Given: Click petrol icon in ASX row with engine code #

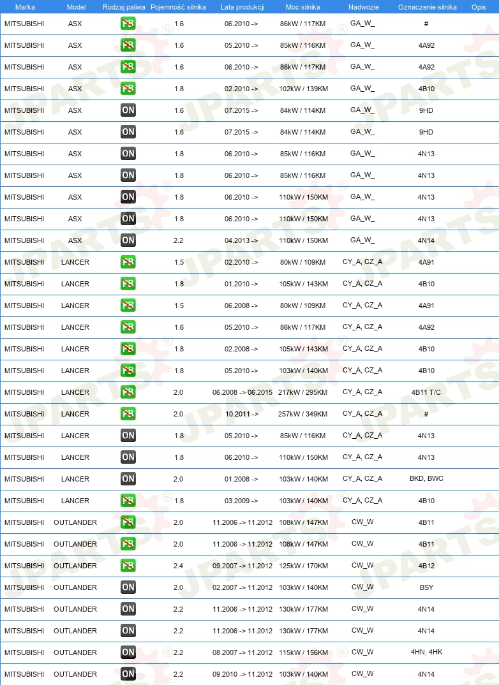Looking at the screenshot, I should pyautogui.click(x=128, y=24).
